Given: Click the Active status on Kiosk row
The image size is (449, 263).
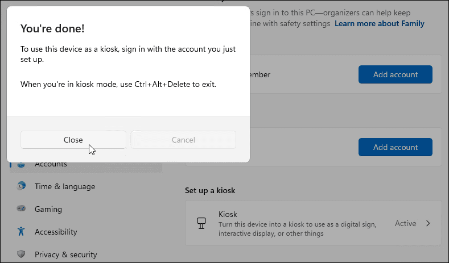Looking at the screenshot, I should [x=405, y=223].
